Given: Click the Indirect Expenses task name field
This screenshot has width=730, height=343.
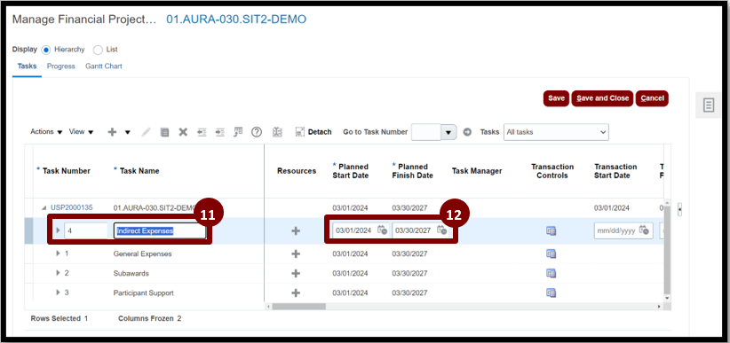Looking at the screenshot, I should click(160, 231).
